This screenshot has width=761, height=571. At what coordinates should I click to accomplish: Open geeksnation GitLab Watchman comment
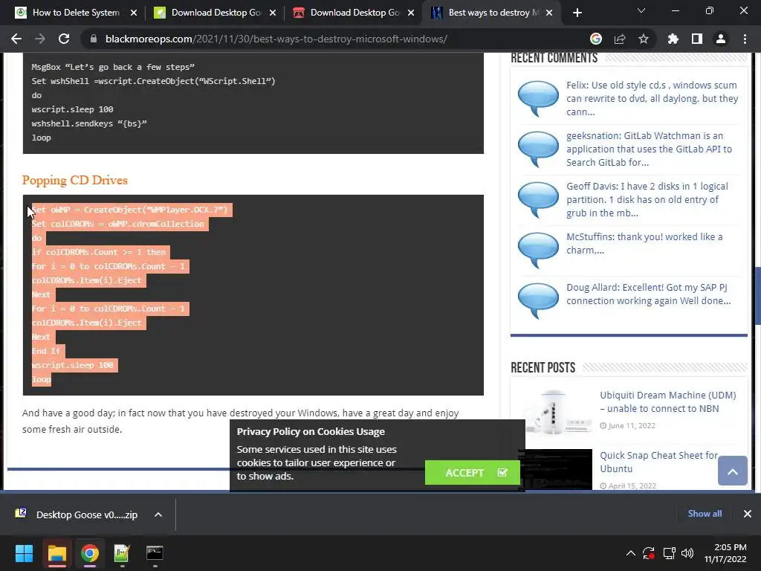click(x=649, y=149)
